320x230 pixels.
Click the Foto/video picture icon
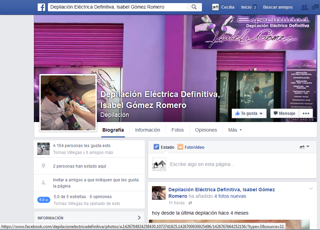[180, 147]
